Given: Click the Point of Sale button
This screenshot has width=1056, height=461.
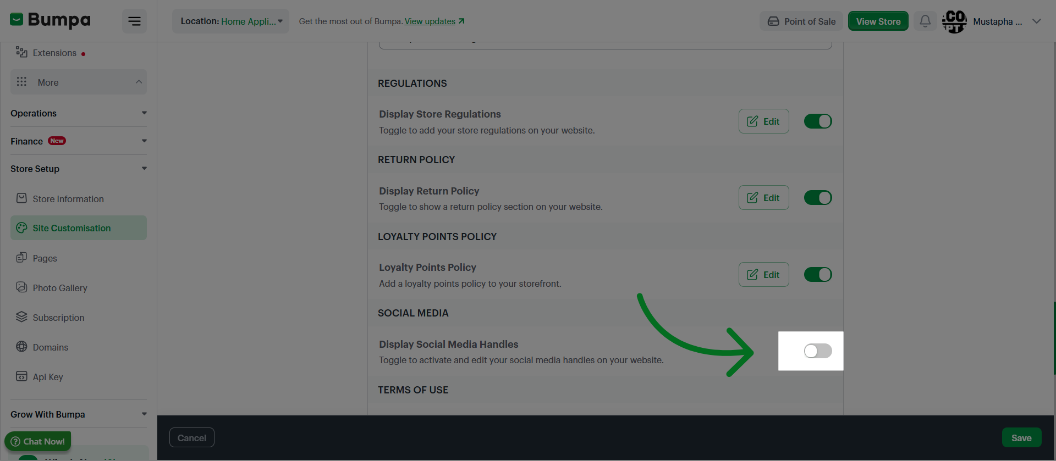Looking at the screenshot, I should tap(801, 21).
